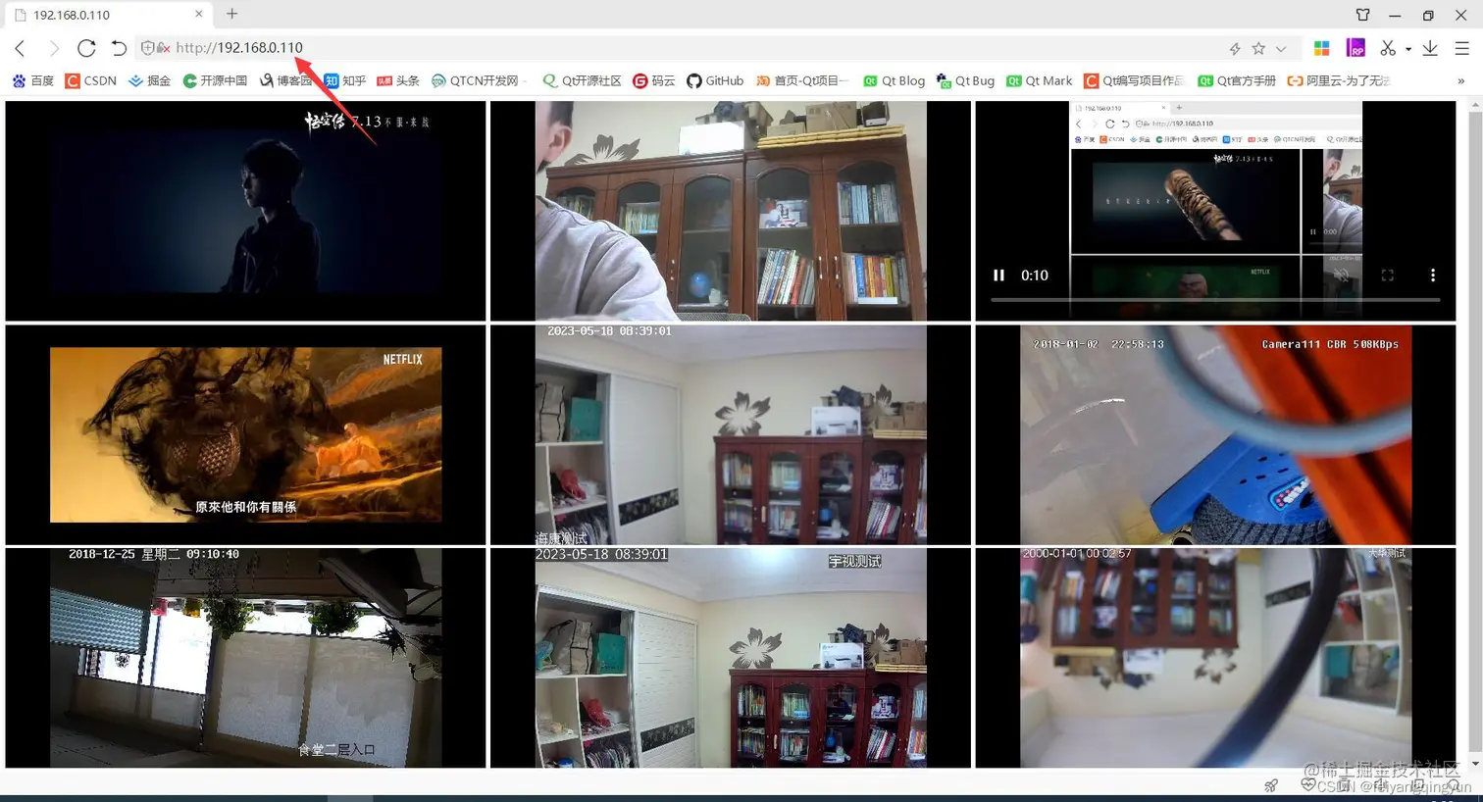Bookmark this page with the star icon

click(x=1258, y=48)
